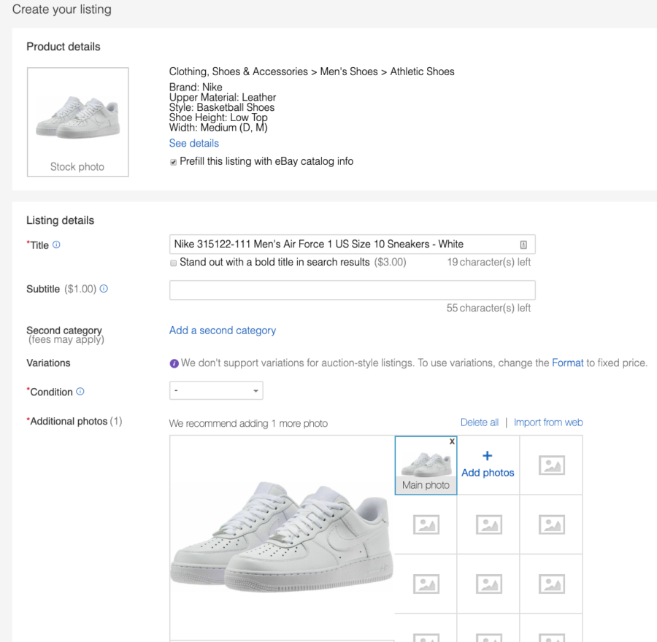Viewport: 657px width, 642px height.
Task: Open See details for product specifics
Action: (193, 143)
